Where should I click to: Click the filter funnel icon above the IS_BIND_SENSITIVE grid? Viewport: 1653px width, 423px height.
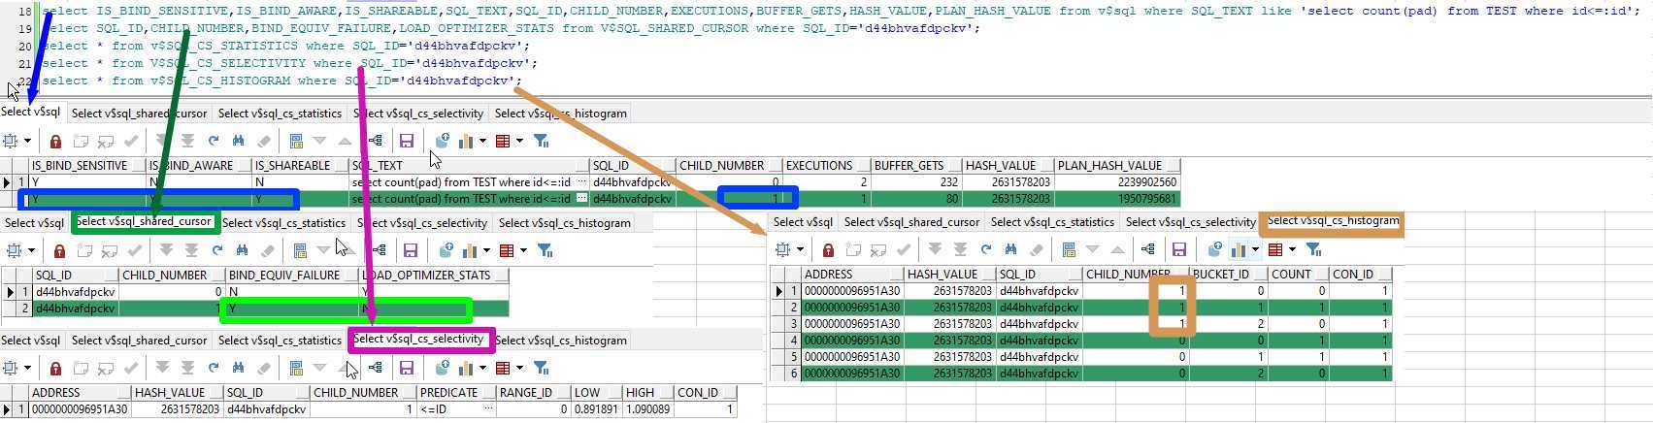pyautogui.click(x=542, y=141)
